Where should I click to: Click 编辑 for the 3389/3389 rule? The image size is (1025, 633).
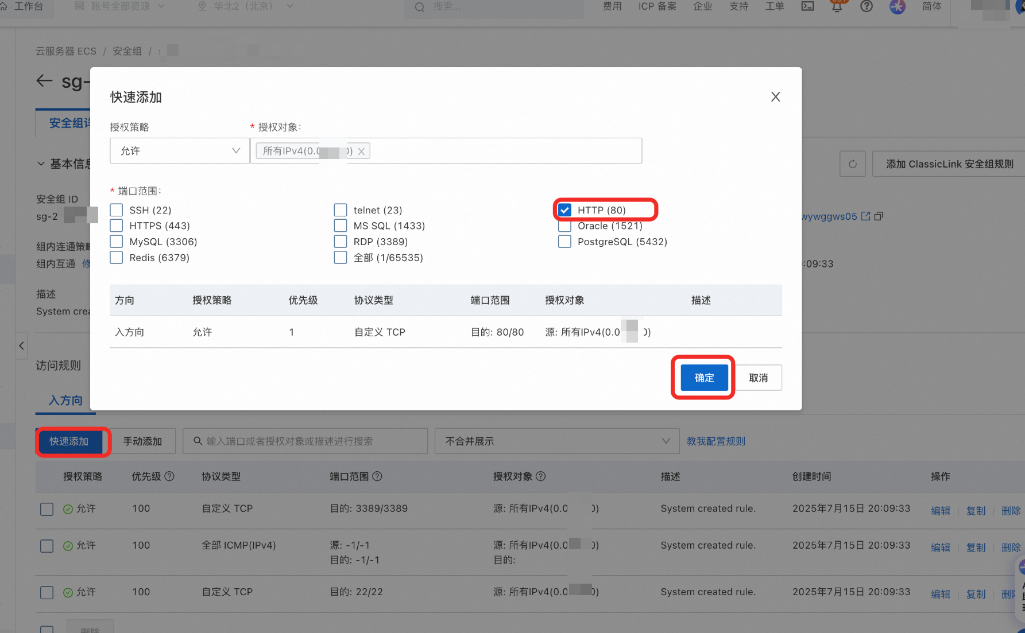(940, 510)
